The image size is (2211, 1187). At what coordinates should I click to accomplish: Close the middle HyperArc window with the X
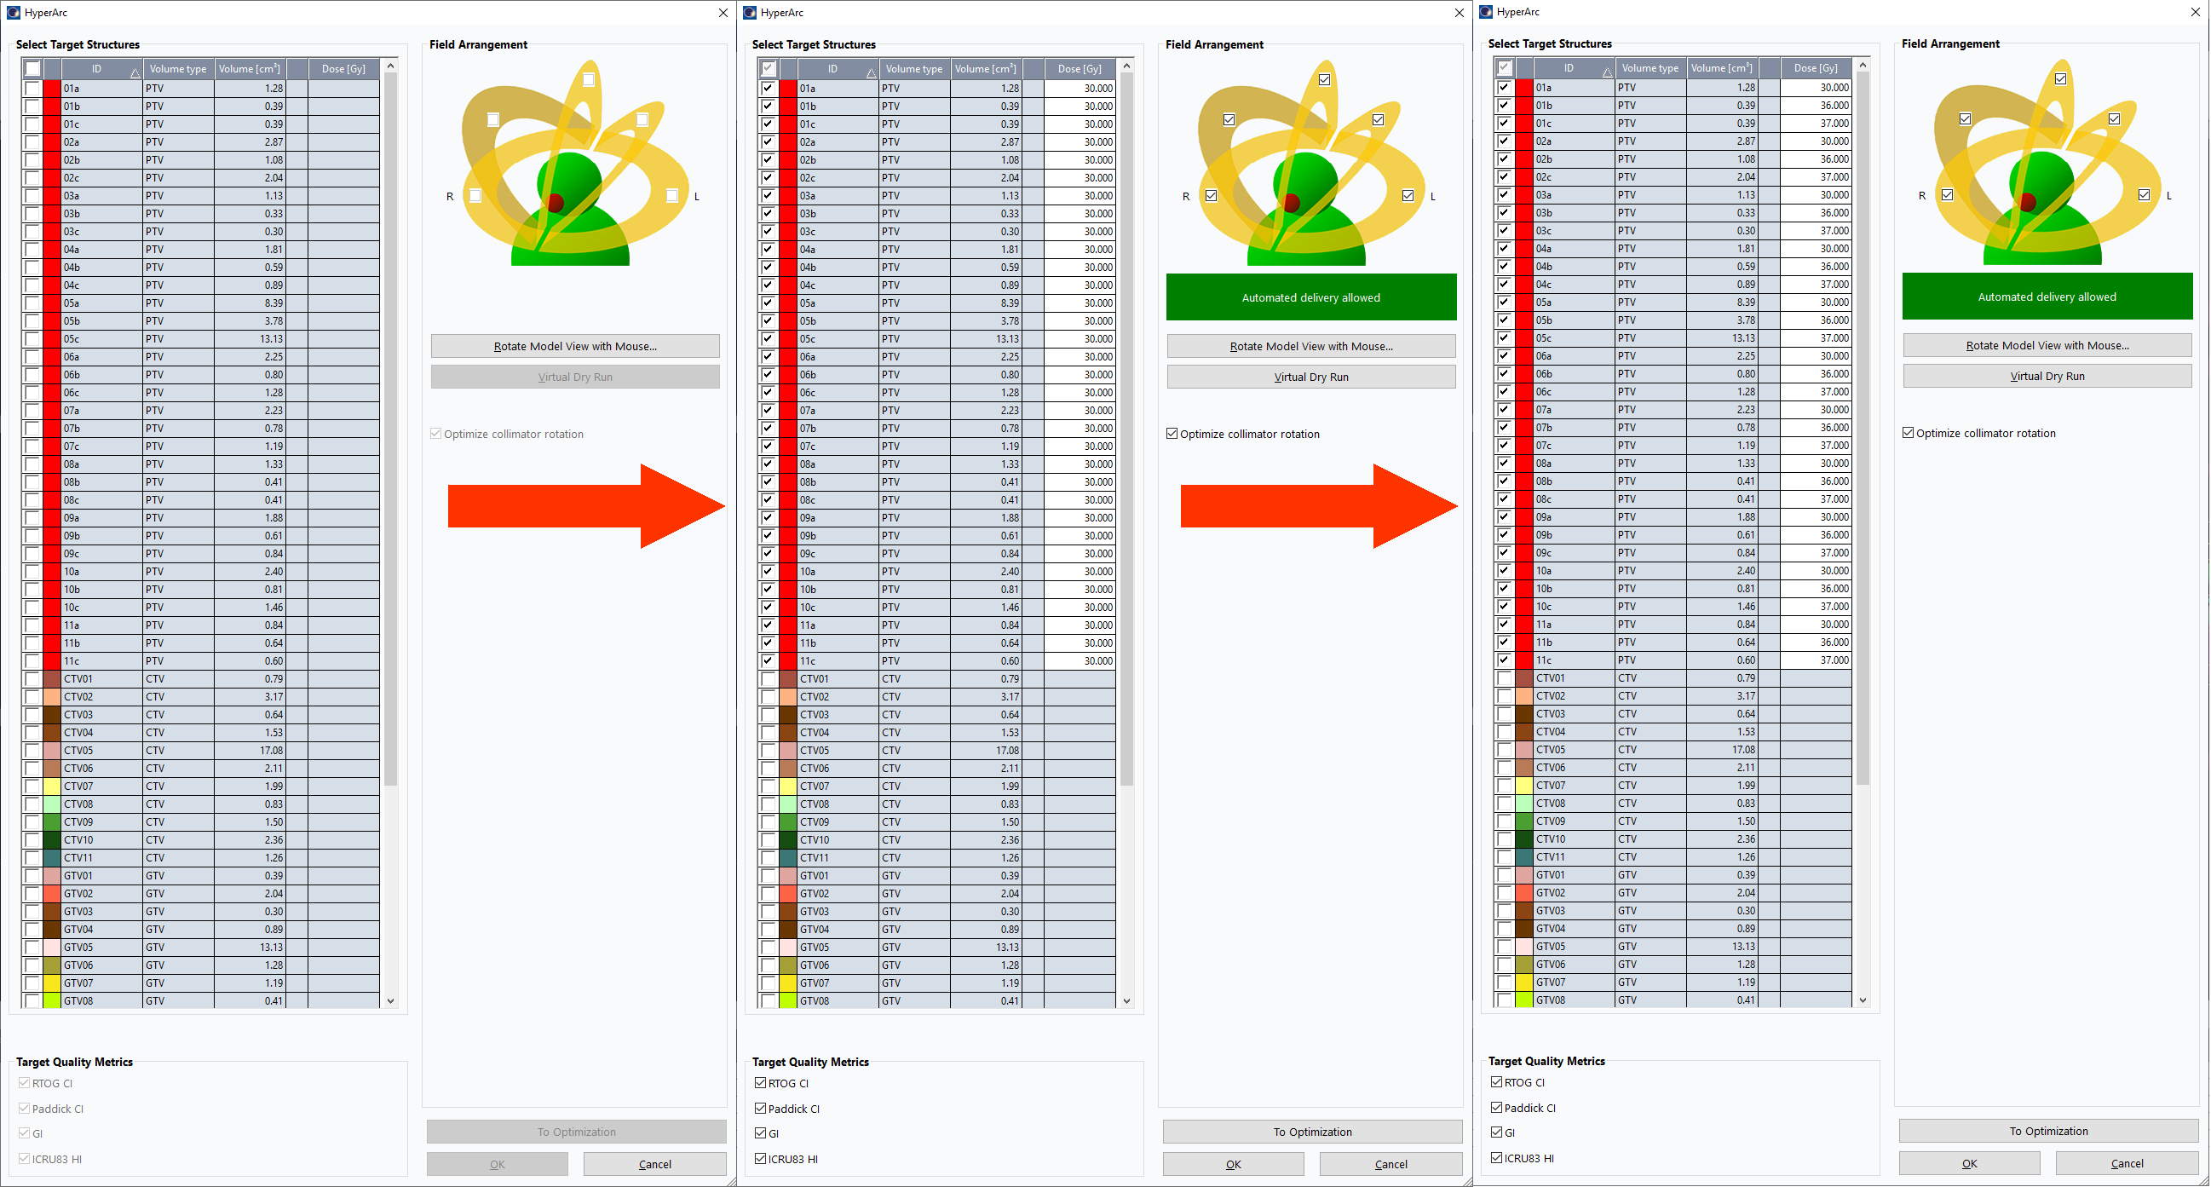pos(1460,12)
